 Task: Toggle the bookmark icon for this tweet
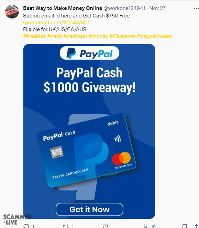coord(185,226)
